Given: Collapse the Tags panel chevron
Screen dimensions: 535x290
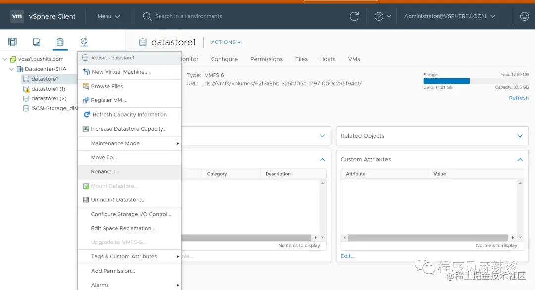Looking at the screenshot, I should point(322,159).
